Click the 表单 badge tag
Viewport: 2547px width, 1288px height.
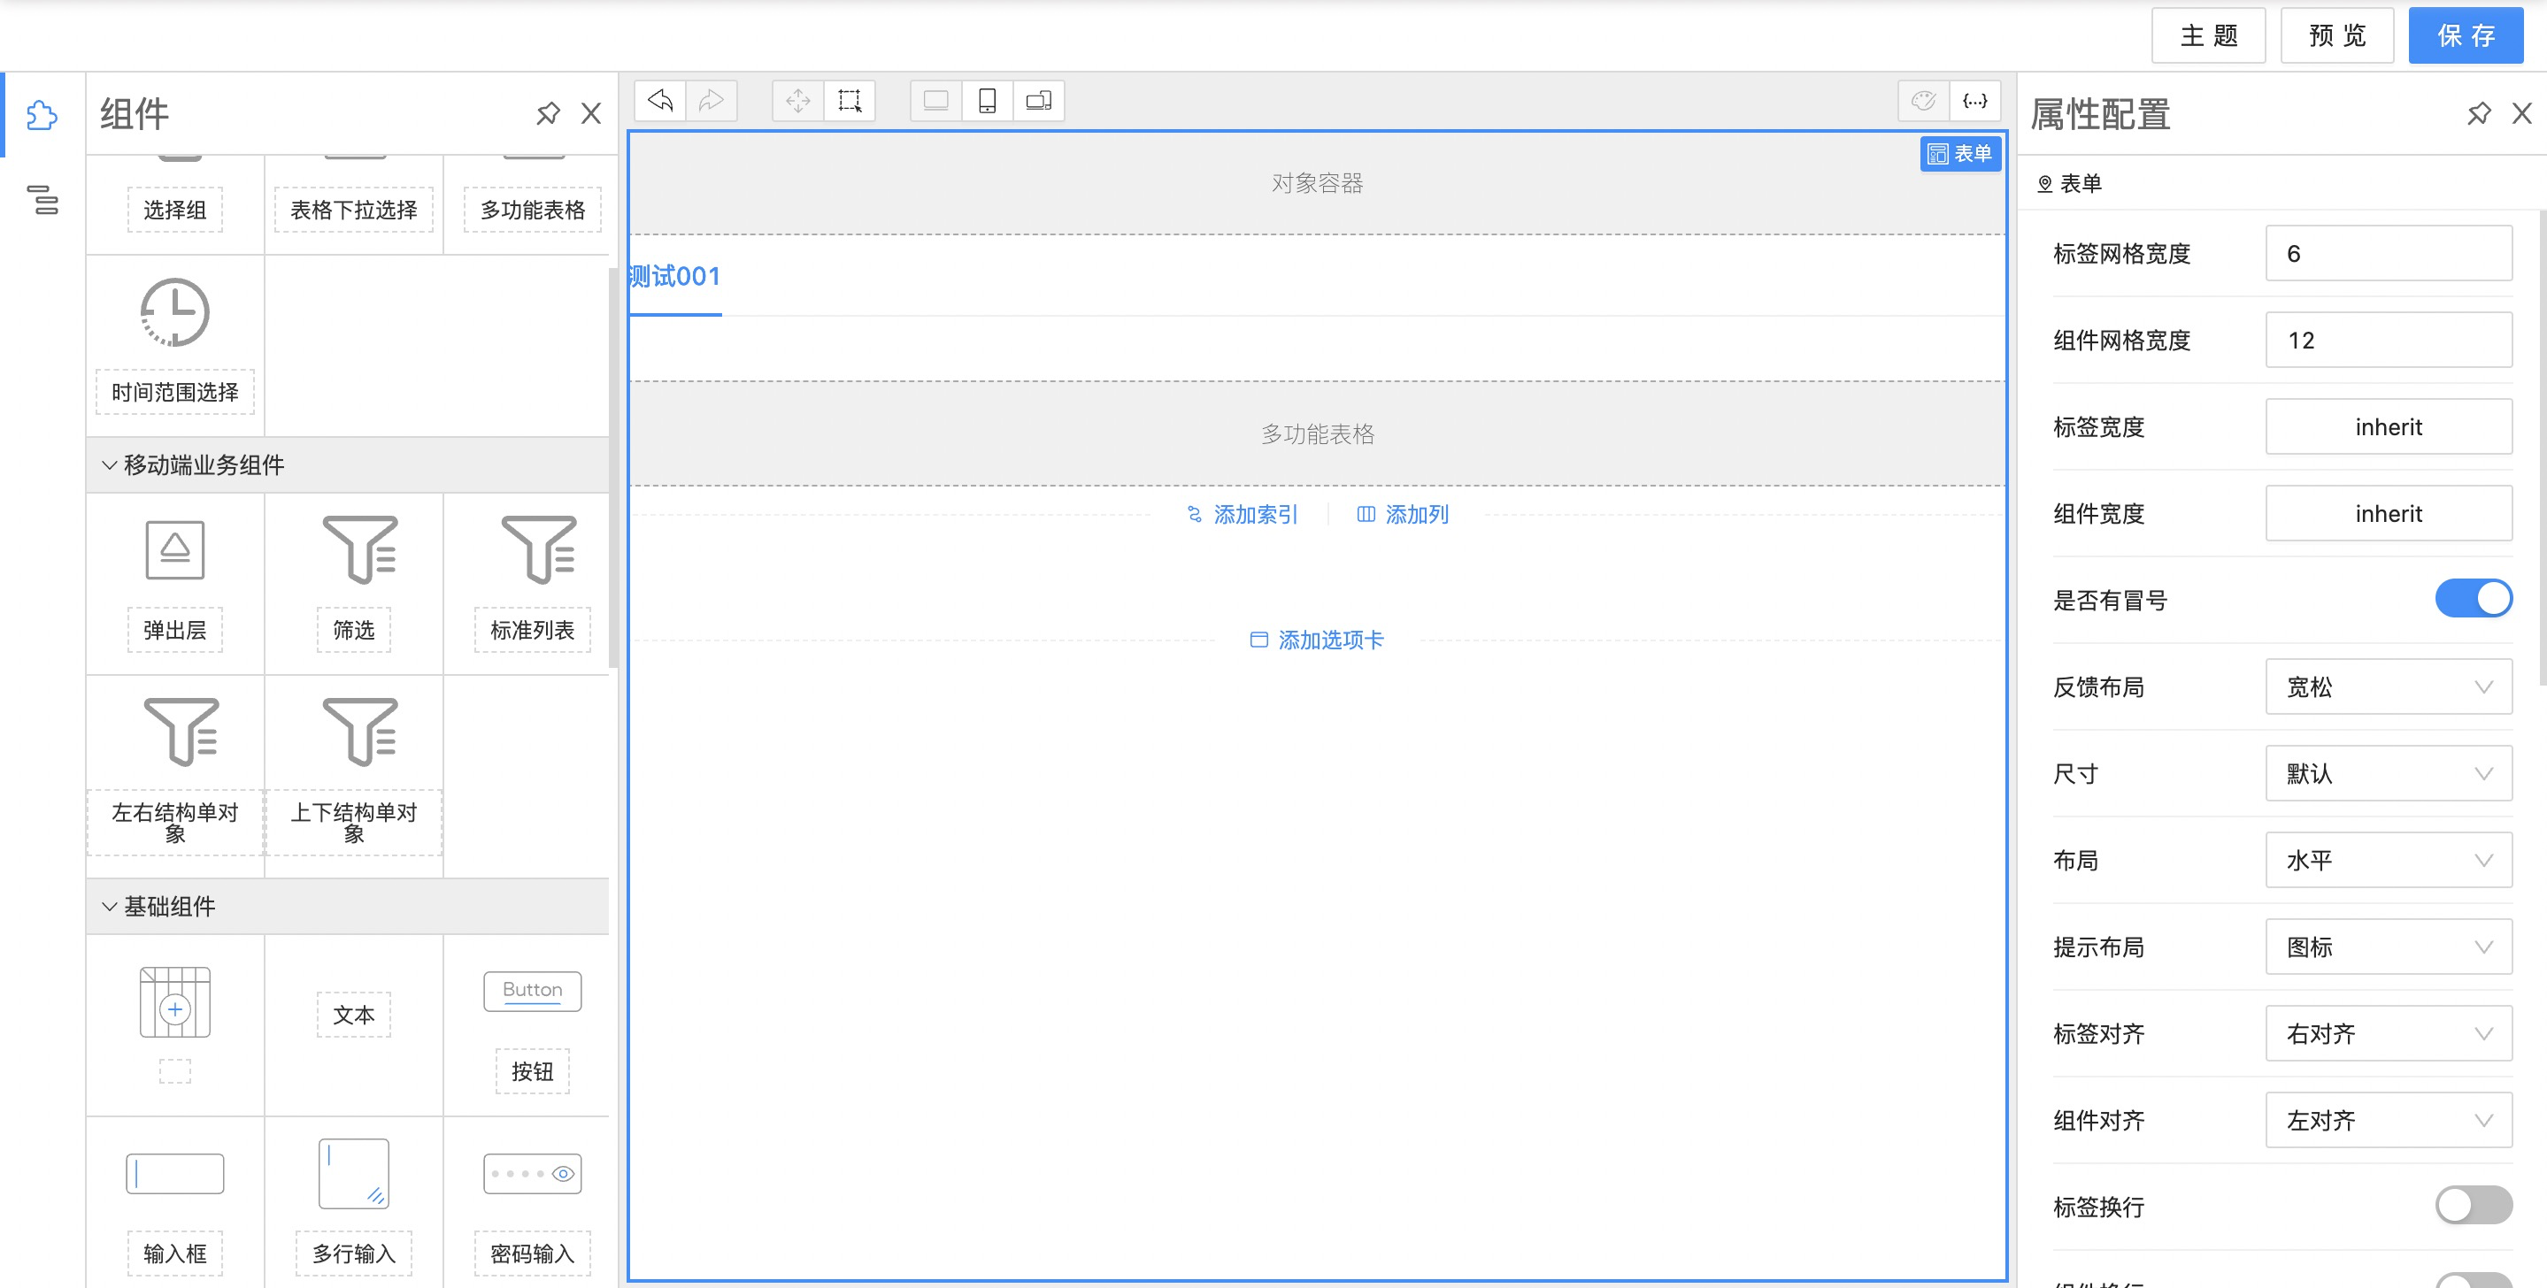pyautogui.click(x=1959, y=154)
